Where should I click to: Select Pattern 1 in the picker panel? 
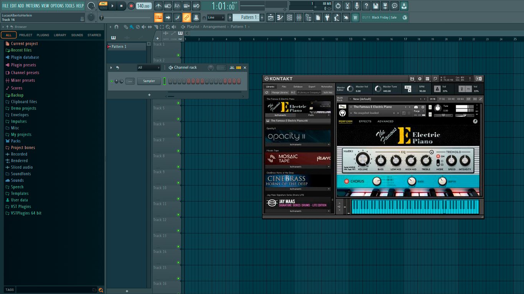pos(126,47)
